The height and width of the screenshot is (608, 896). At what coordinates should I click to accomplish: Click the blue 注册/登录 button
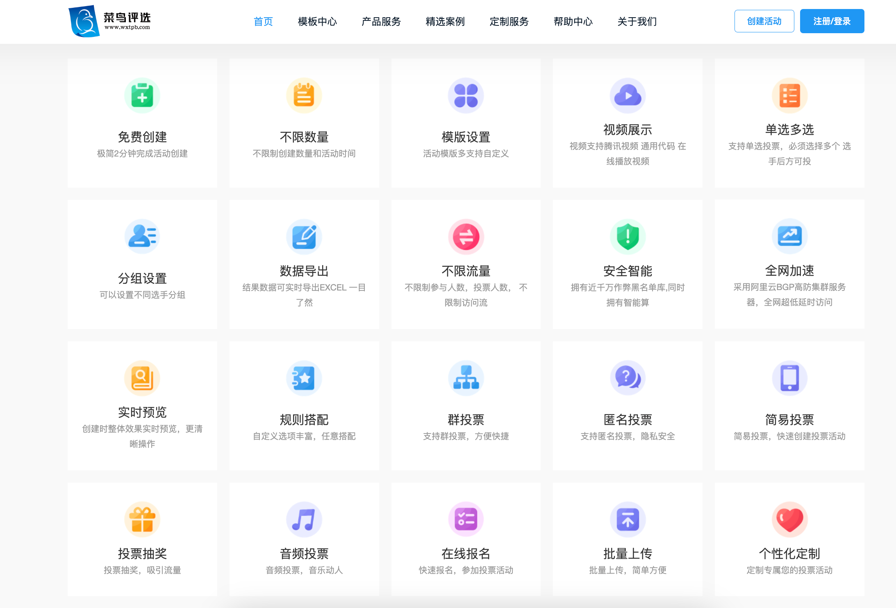[x=832, y=21]
